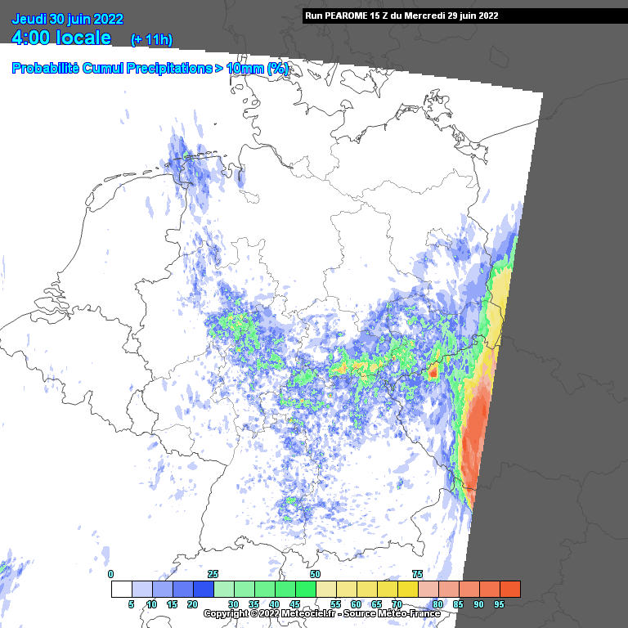Viewport: 628px width, 628px height.
Task: Click the '75' label above the legend
Action: click(417, 574)
